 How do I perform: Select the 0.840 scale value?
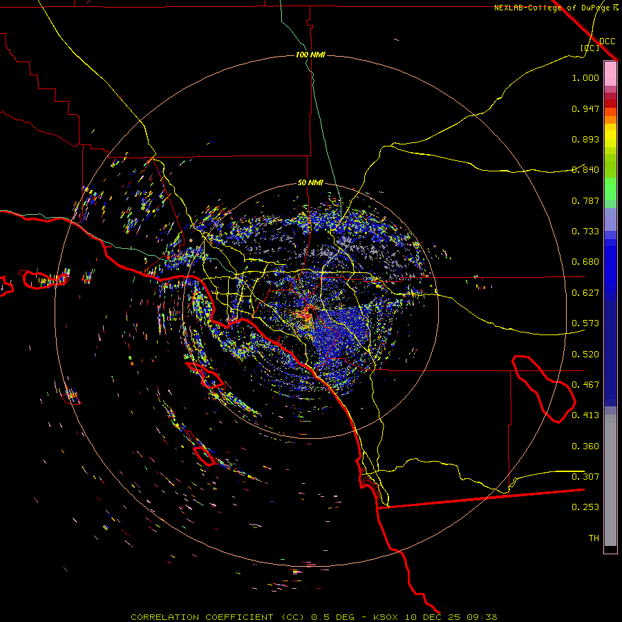coord(585,170)
